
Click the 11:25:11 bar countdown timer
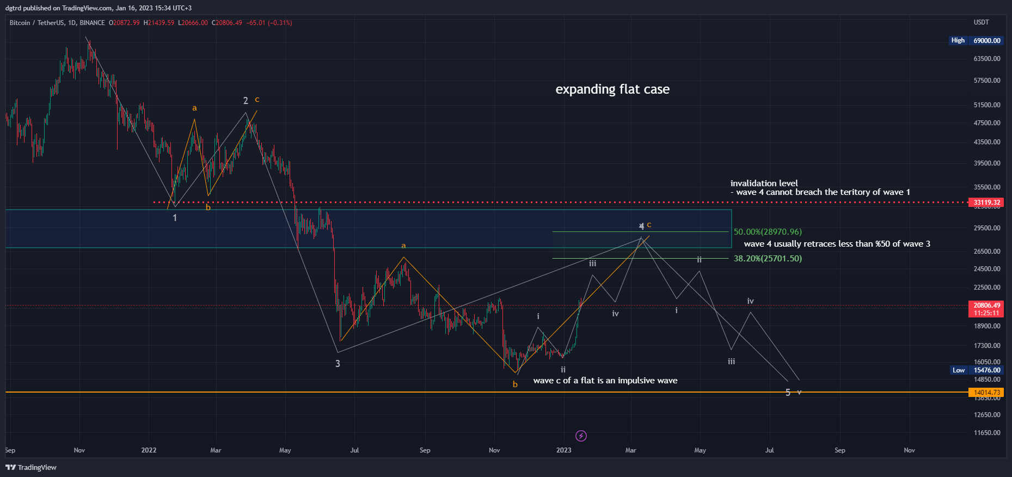click(x=987, y=313)
